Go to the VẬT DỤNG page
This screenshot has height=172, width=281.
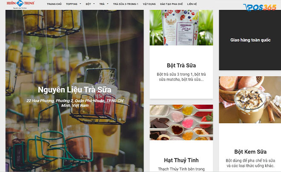click(x=149, y=4)
